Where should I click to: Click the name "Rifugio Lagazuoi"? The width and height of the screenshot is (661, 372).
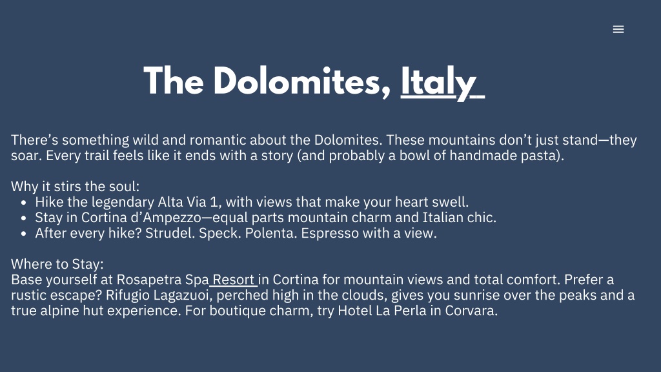tap(158, 295)
